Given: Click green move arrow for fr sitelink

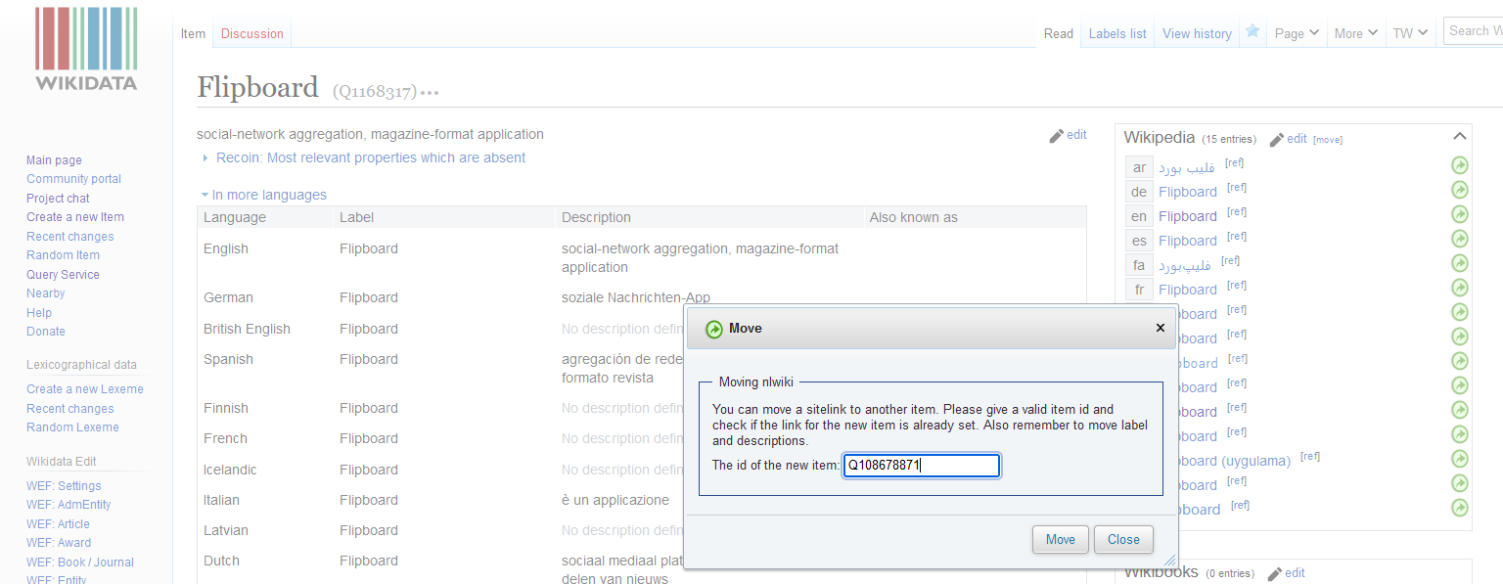Looking at the screenshot, I should coord(1459,288).
